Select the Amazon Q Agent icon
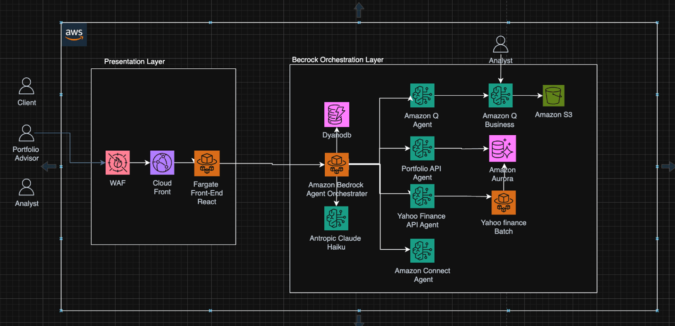 [x=422, y=96]
